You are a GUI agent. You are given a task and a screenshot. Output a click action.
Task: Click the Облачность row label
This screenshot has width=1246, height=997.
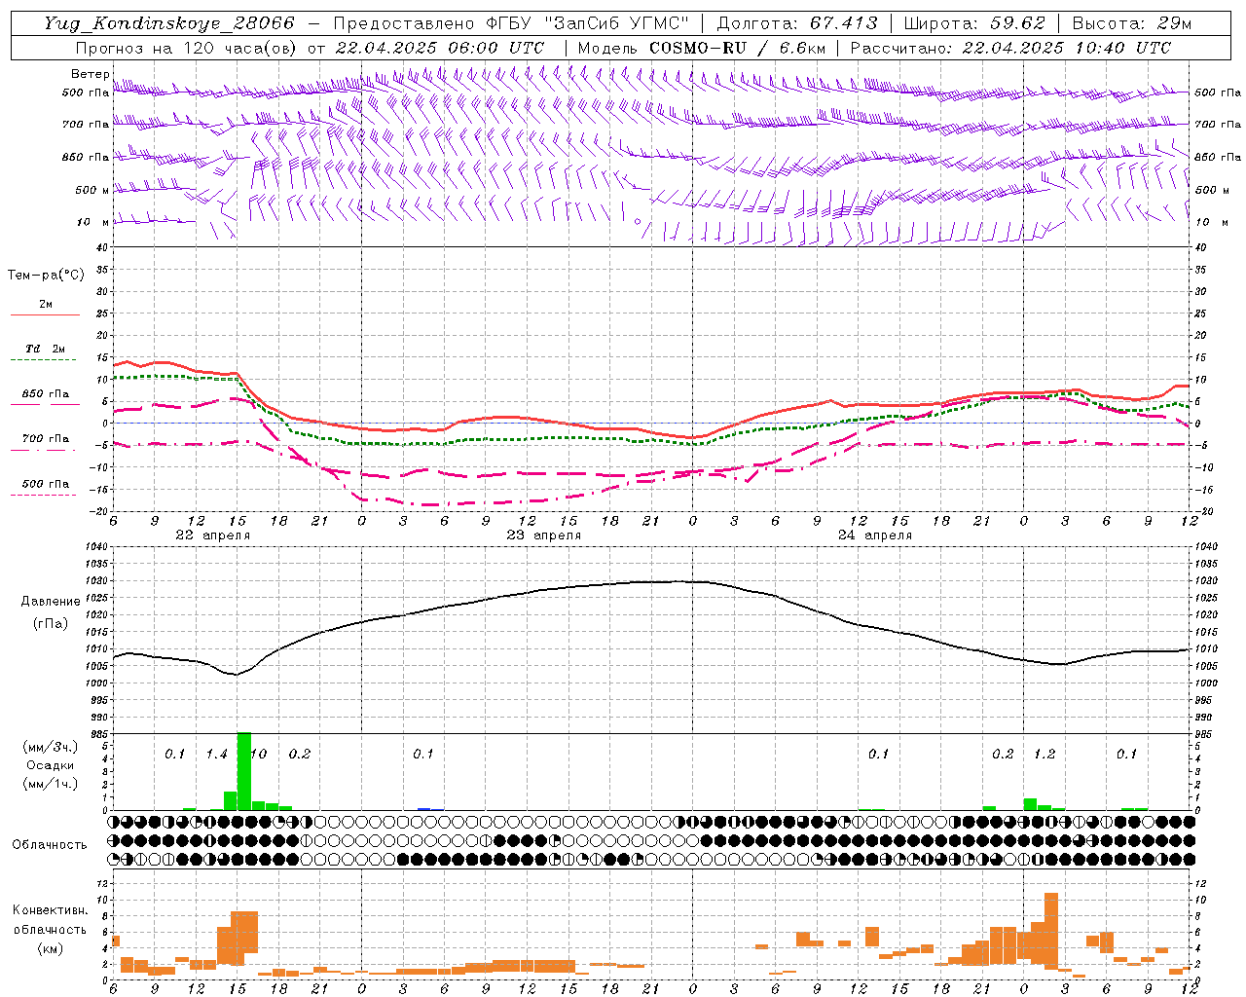pyautogui.click(x=50, y=844)
